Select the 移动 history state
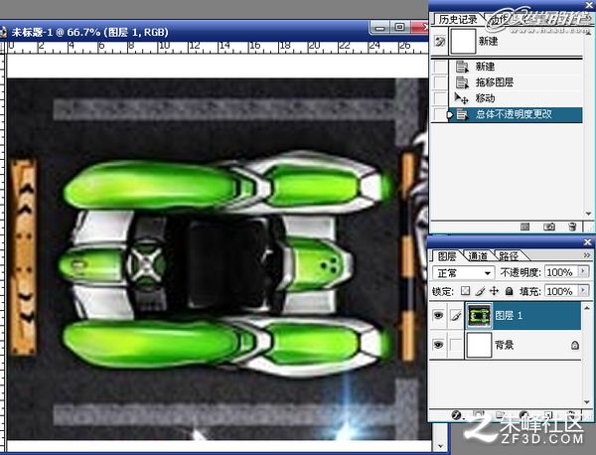Image resolution: width=596 pixels, height=455 pixels. (x=517, y=98)
